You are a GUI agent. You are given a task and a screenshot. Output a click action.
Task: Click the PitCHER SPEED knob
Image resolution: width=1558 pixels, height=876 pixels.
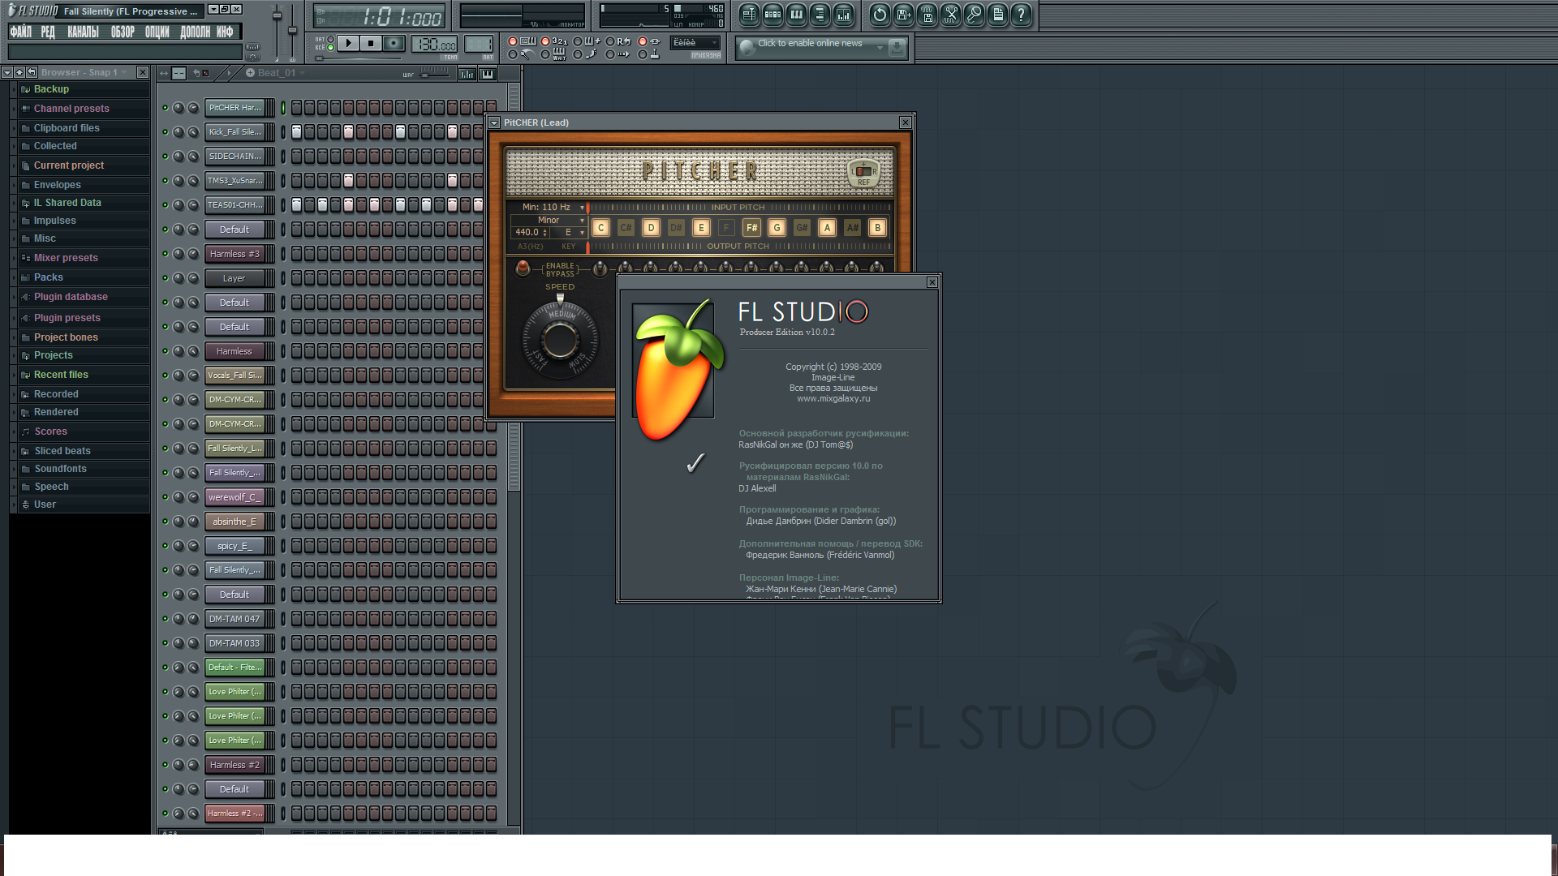tap(560, 340)
